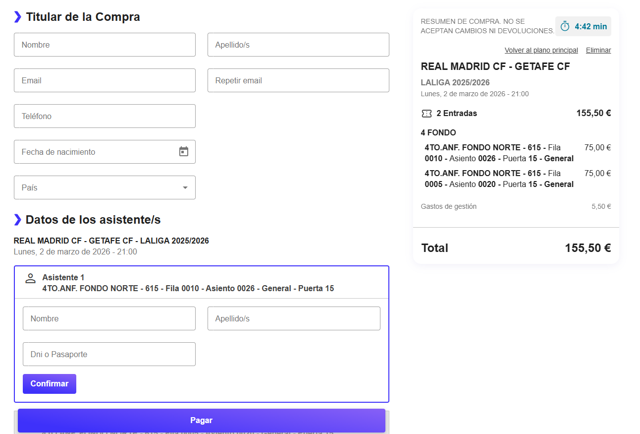Click the Datos de los asistente/s heading

(x=93, y=220)
